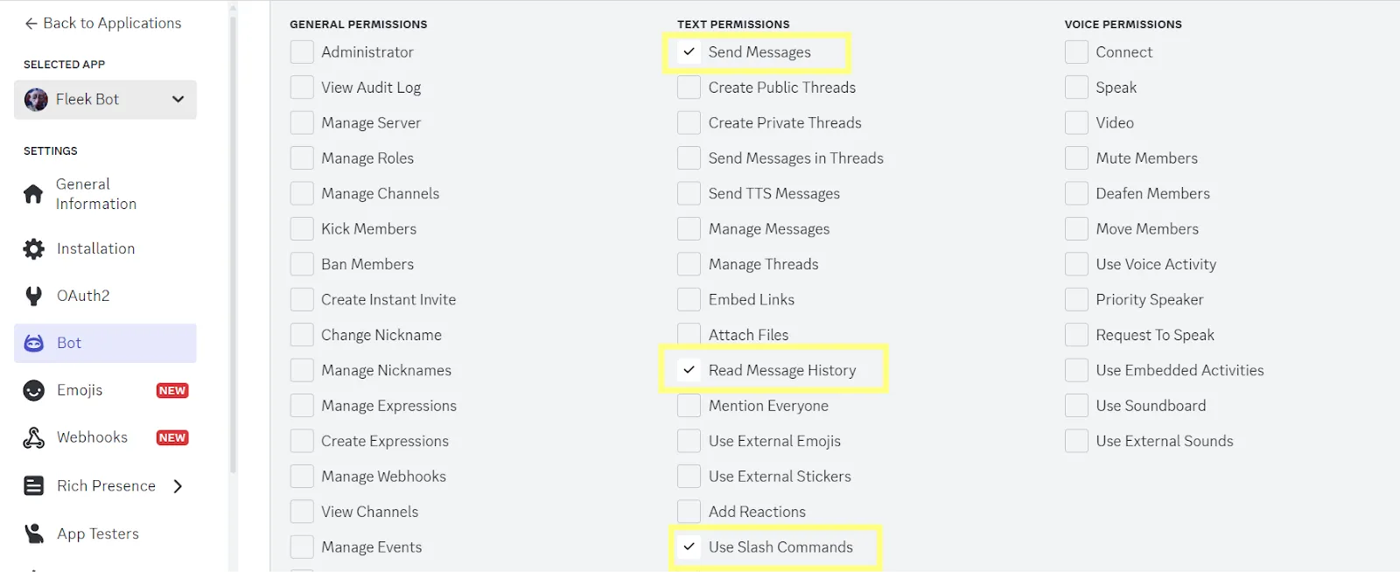Go back to Applications
This screenshot has height=572, width=1400.
(103, 24)
